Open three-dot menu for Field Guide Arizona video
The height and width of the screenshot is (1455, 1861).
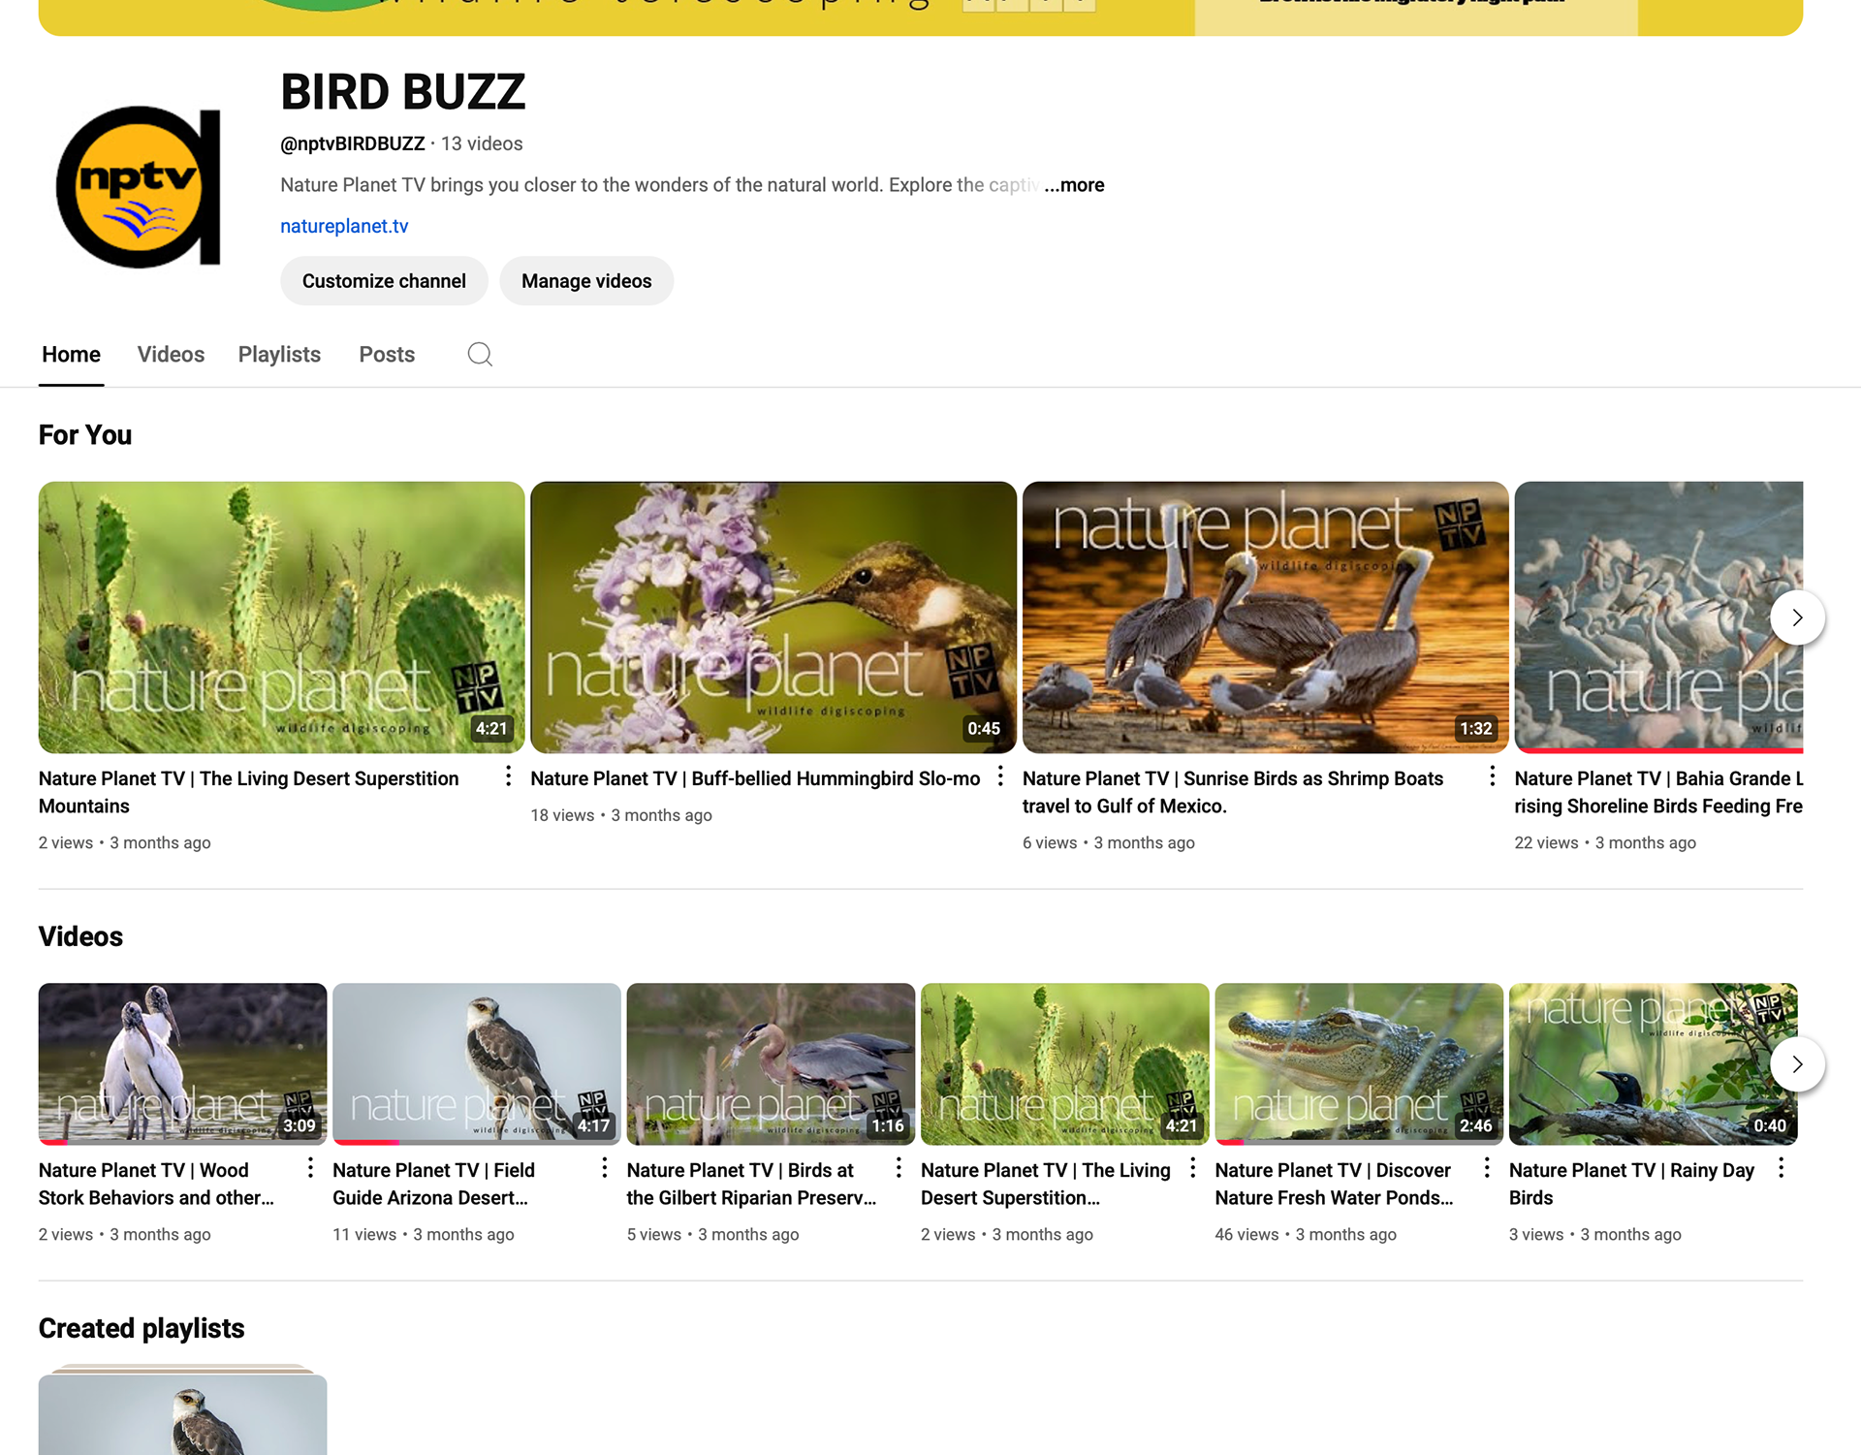tap(604, 1167)
